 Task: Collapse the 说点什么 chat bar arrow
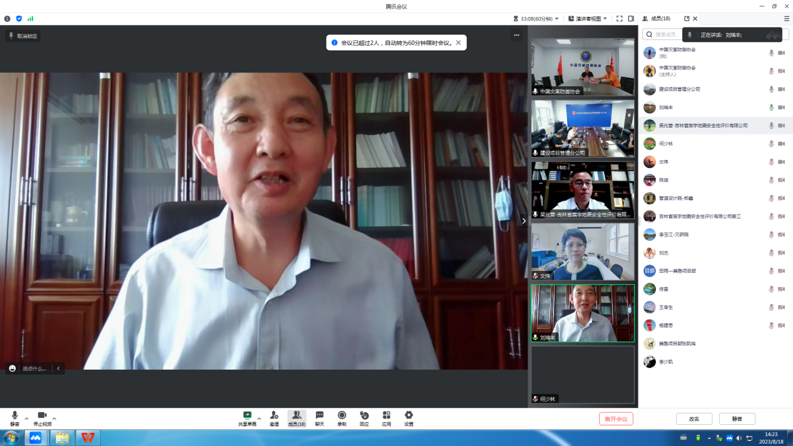pyautogui.click(x=58, y=368)
